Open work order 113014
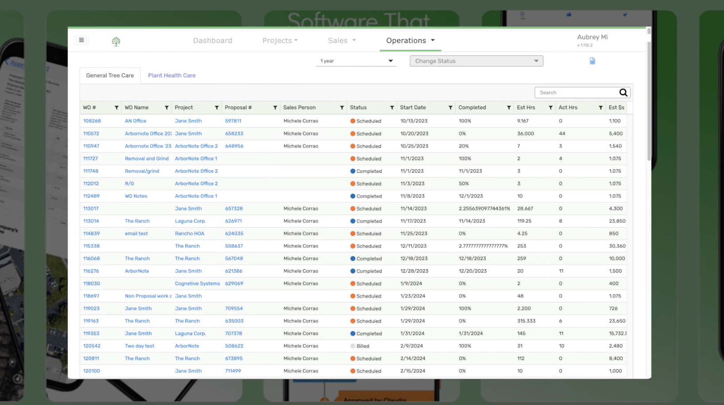 coord(91,221)
